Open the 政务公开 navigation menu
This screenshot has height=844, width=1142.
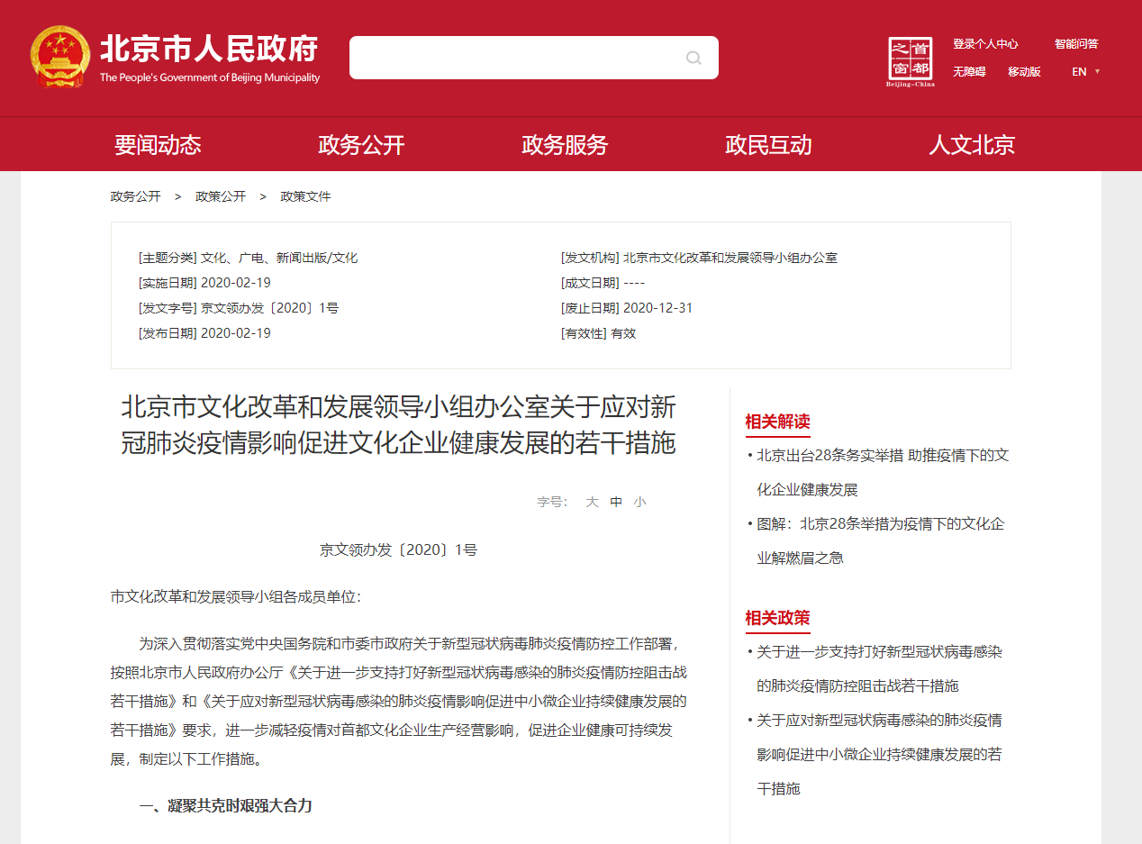point(361,144)
